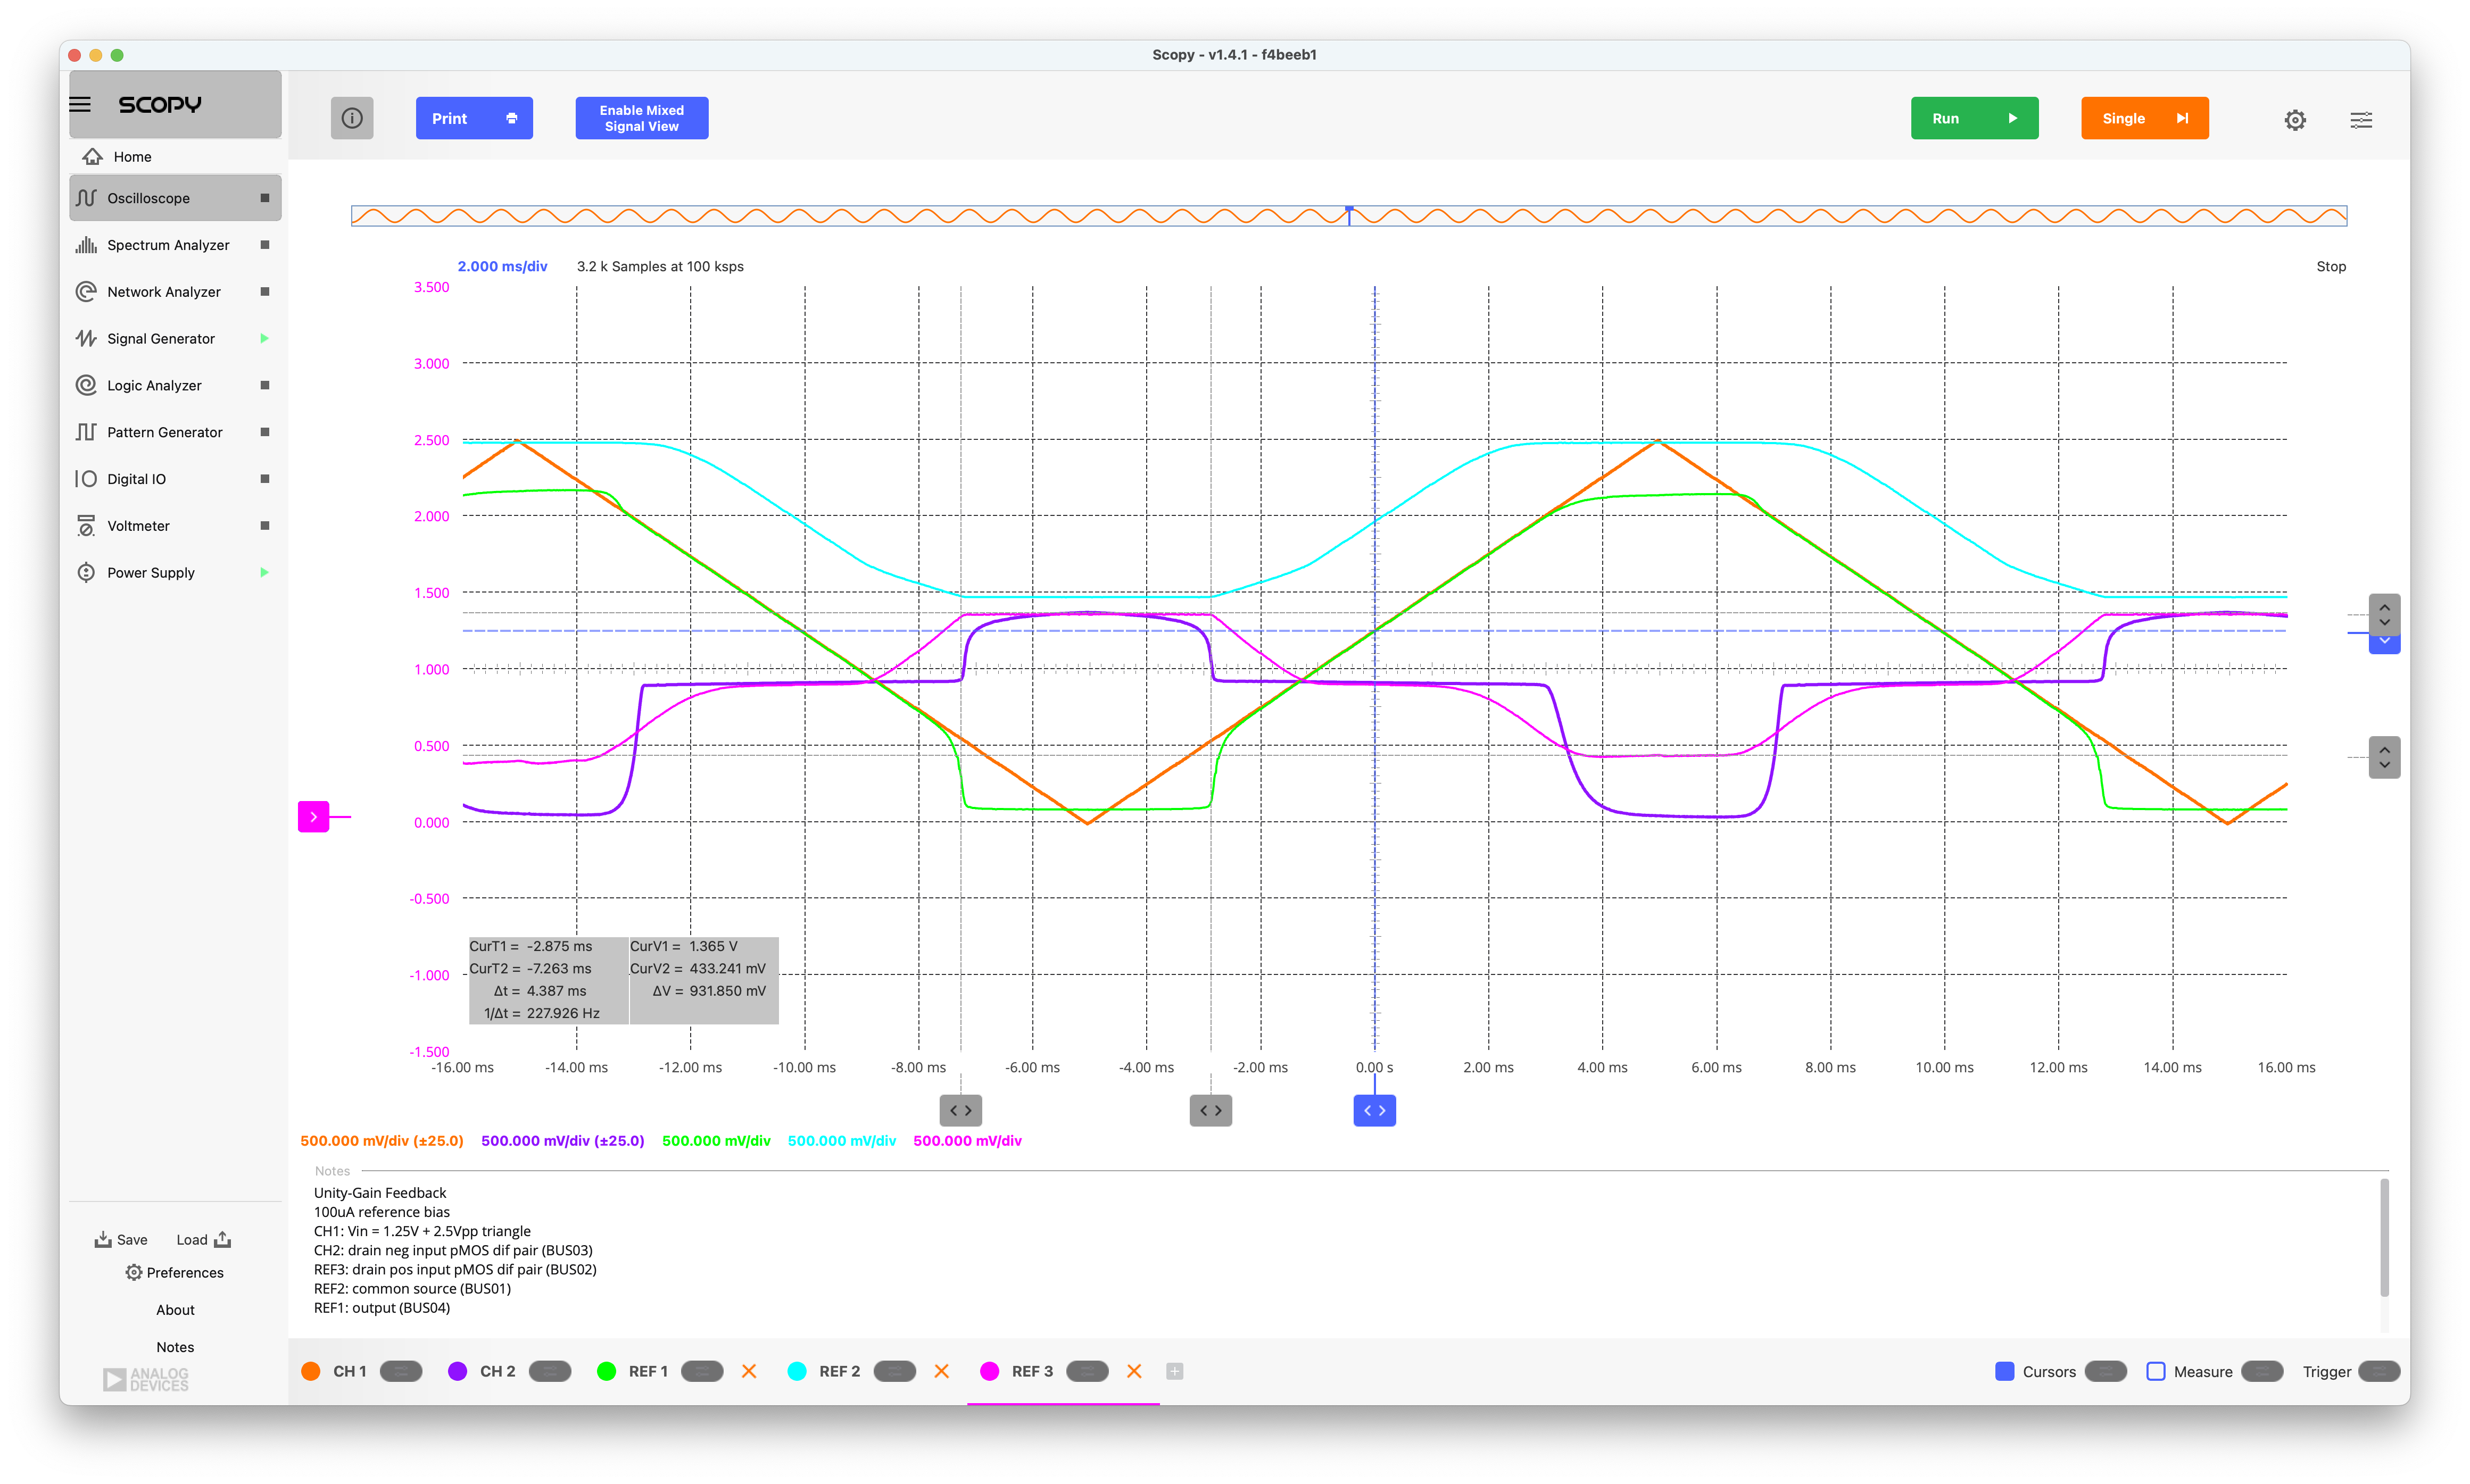This screenshot has width=2470, height=1484.
Task: Open CH 1 settings menu button
Action: click(401, 1372)
